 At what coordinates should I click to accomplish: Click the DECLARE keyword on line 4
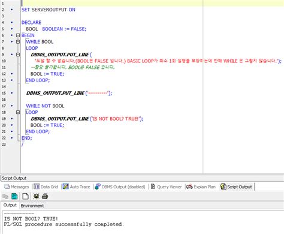point(31,22)
